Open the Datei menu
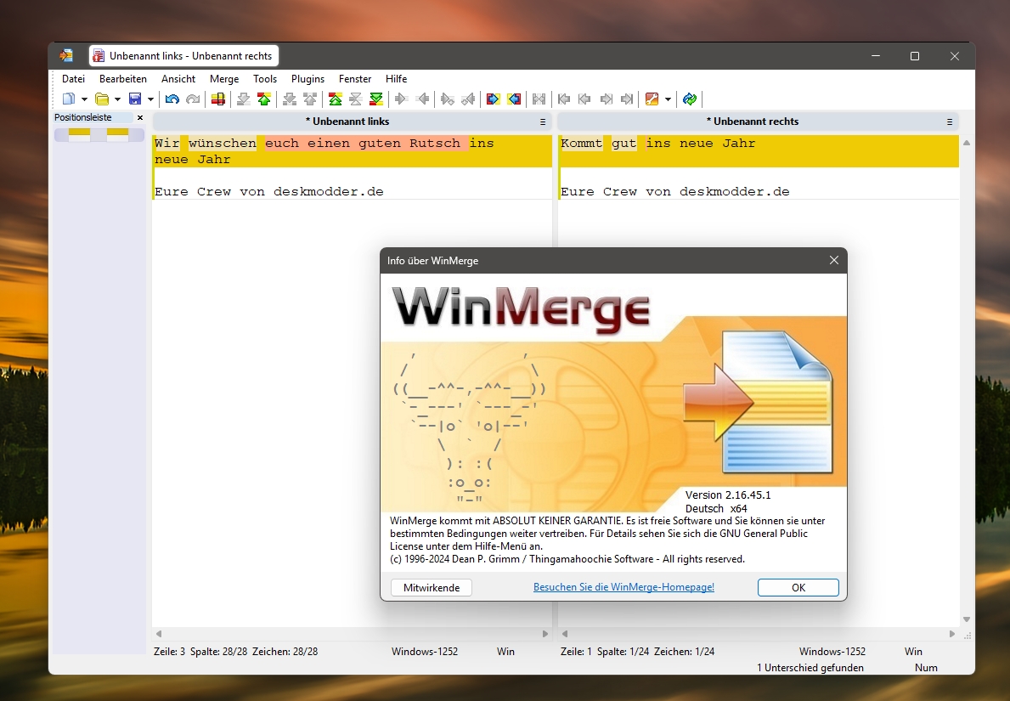 (x=73, y=79)
